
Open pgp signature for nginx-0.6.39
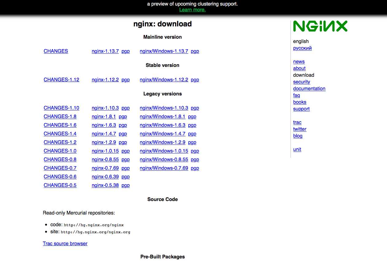[x=126, y=177]
